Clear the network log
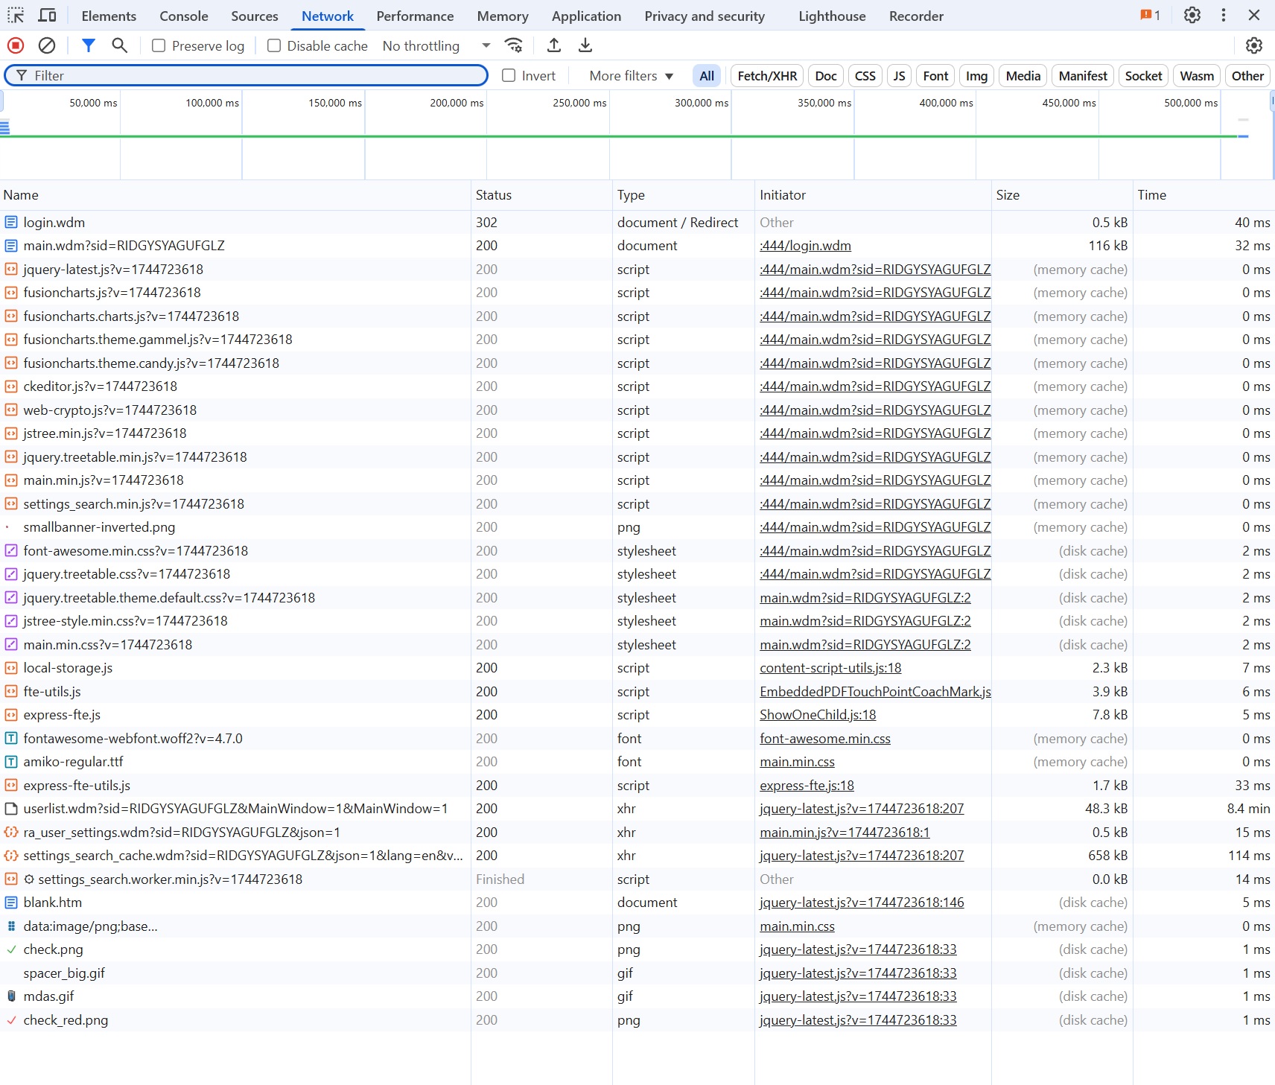Viewport: 1275px width, 1085px height. (47, 45)
